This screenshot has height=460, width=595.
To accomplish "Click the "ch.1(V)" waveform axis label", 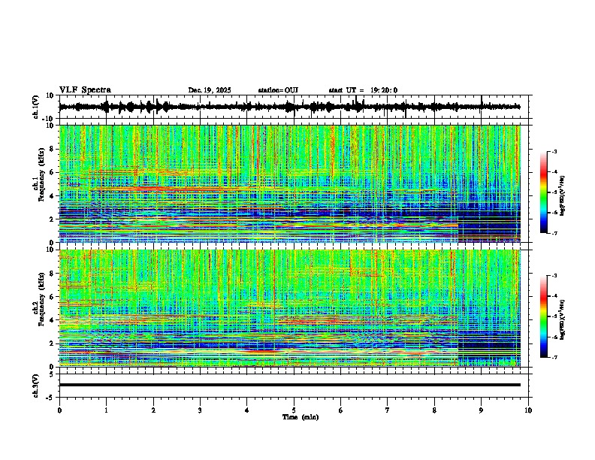I will 36,107.
